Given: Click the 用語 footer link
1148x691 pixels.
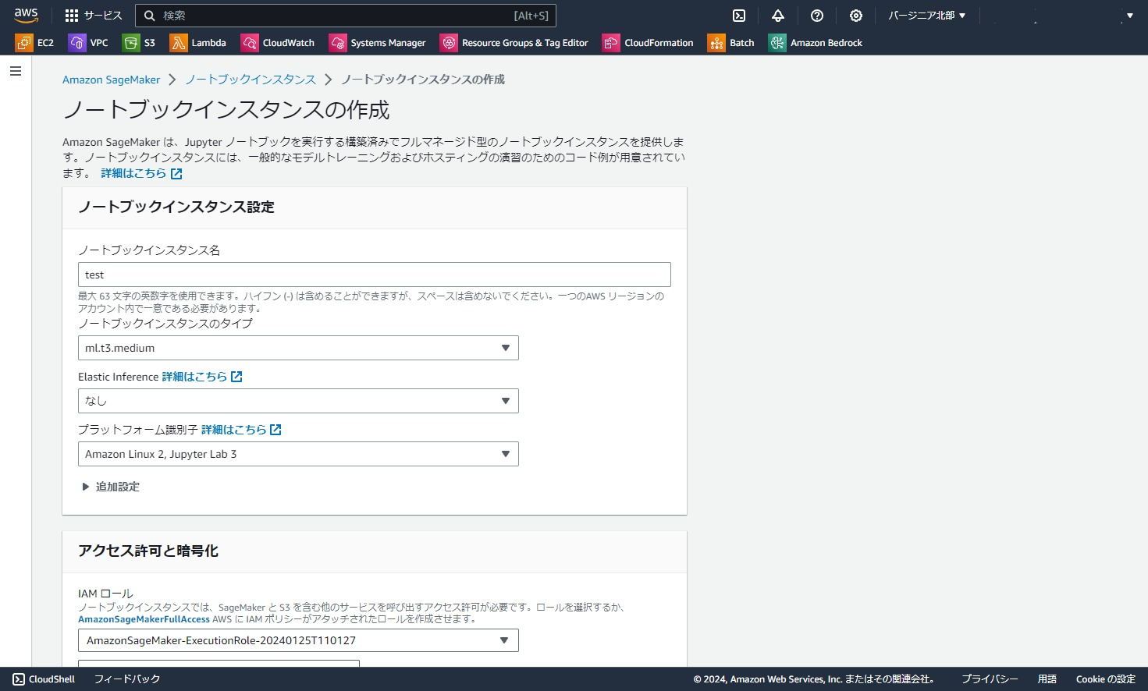Looking at the screenshot, I should tap(1047, 679).
